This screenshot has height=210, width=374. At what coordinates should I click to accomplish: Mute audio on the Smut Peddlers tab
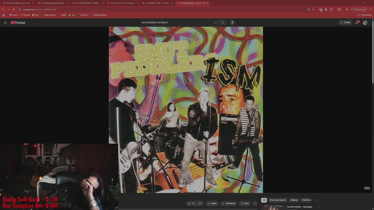coord(204,3)
